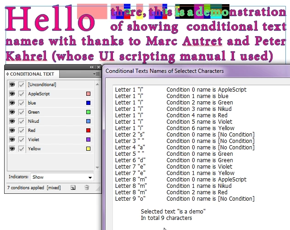The image size is (290, 230).
Task: Uncheck the Unconditional applied checkmark
Action: [22, 85]
